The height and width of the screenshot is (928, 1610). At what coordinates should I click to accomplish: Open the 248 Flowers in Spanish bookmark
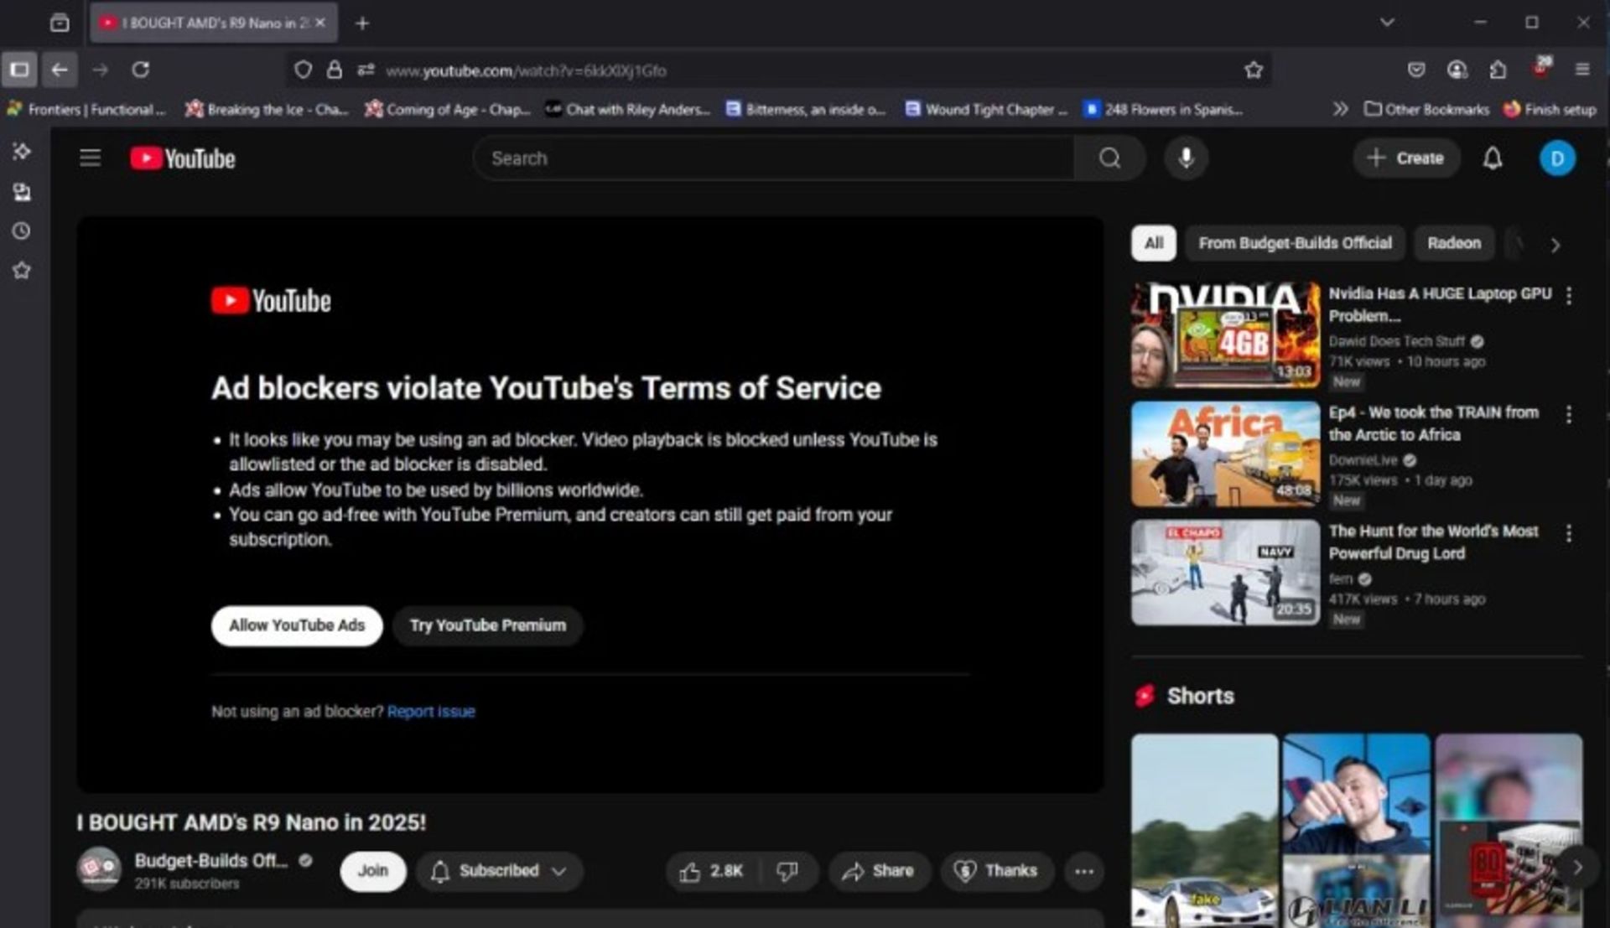[x=1163, y=109]
